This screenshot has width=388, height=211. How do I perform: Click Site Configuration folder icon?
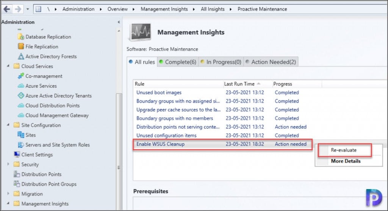[x=17, y=125]
